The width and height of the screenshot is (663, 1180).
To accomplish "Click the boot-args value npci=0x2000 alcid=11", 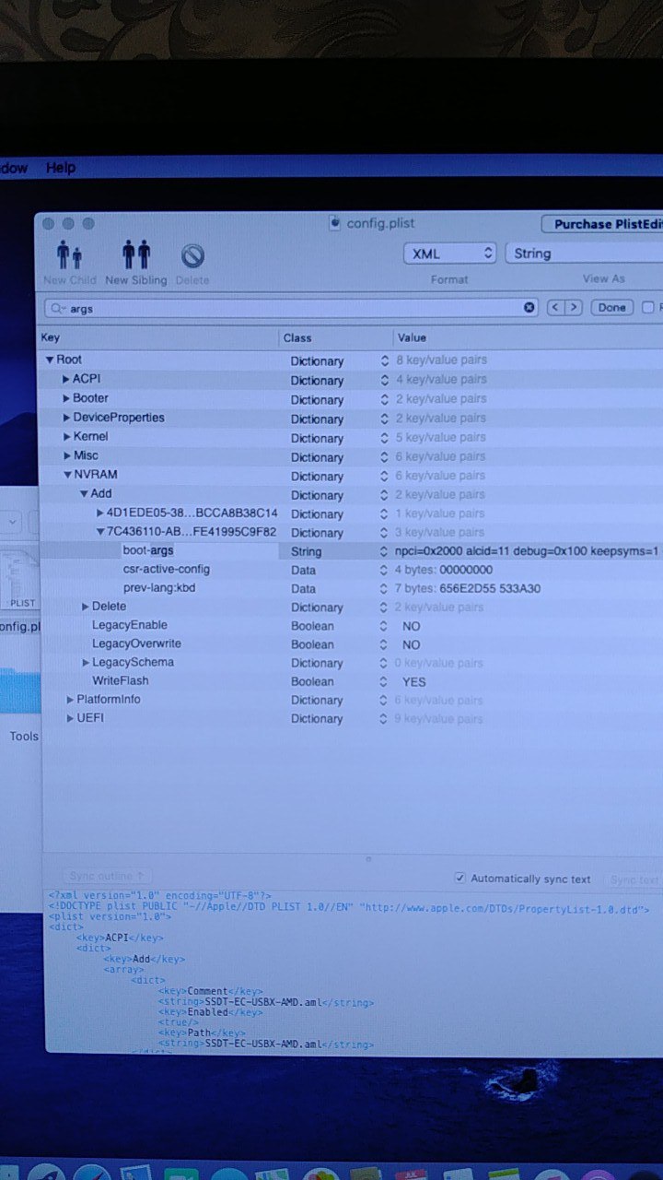I will (x=527, y=551).
